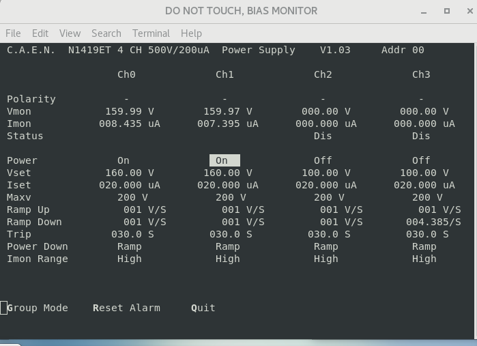Click the Ch0 column header
The width and height of the screenshot is (477, 346).
click(x=126, y=74)
